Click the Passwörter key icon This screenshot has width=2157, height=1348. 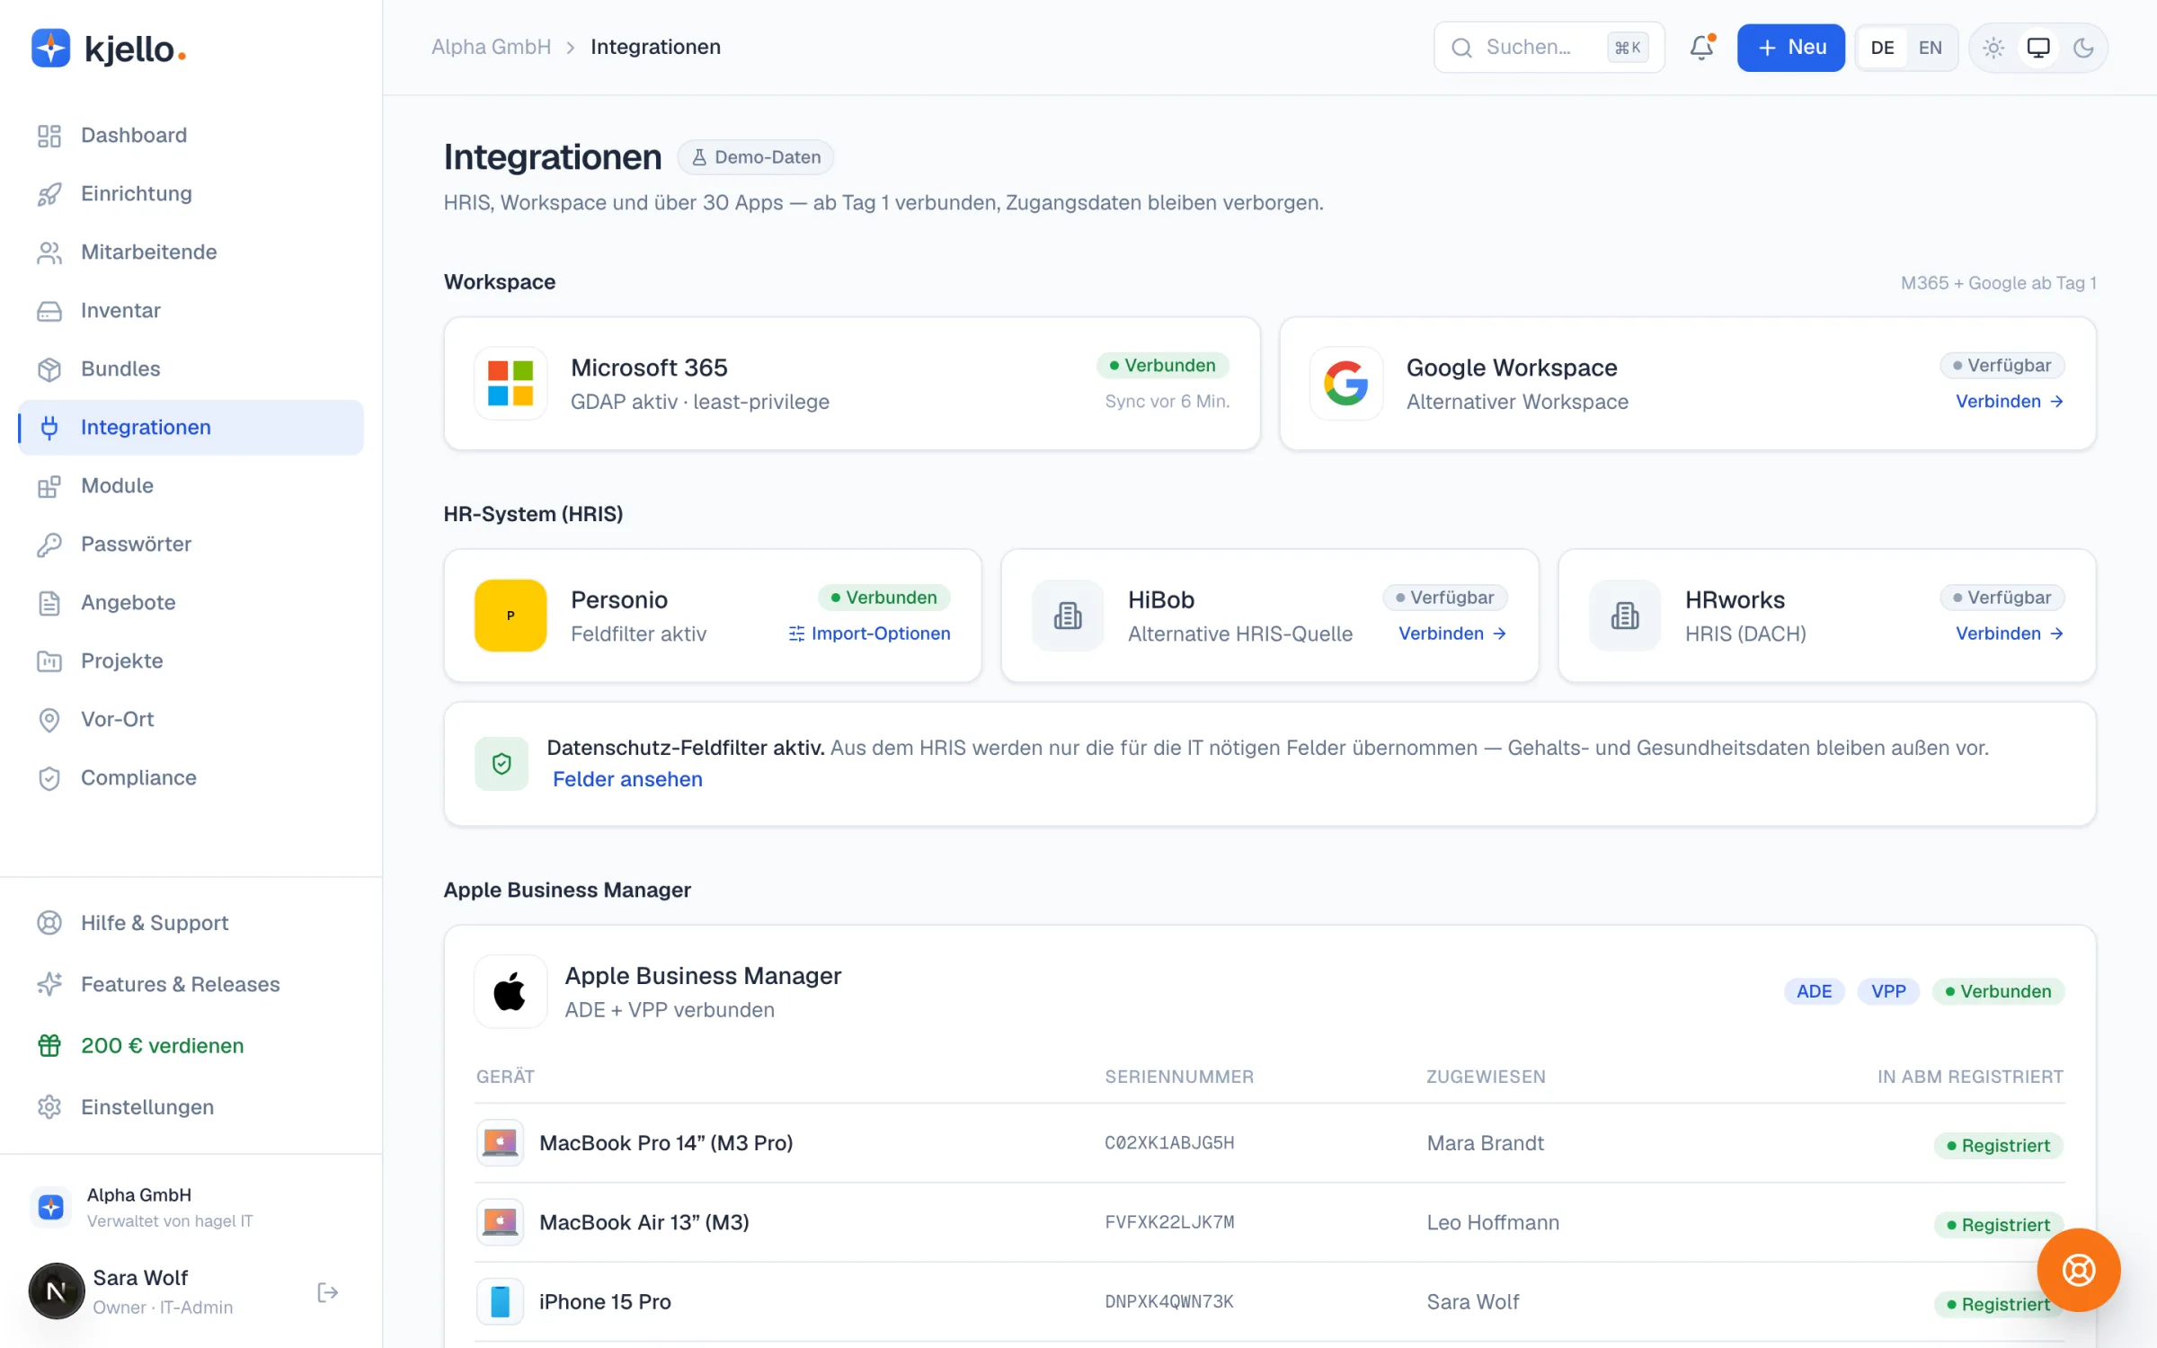click(x=49, y=545)
